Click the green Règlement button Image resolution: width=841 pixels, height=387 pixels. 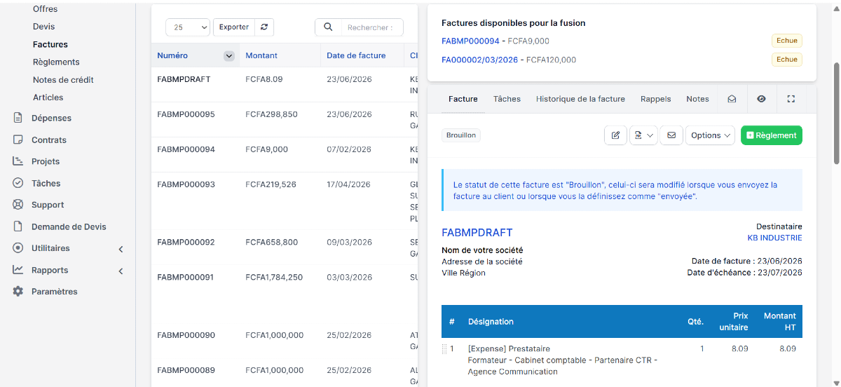(771, 135)
